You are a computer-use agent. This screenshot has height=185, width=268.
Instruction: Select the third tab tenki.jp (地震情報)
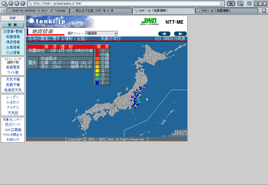164,11
